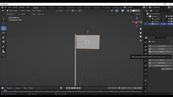173x97 pixels.
Task: Click the zoom viewport gizmo icon
Action: 141,29
